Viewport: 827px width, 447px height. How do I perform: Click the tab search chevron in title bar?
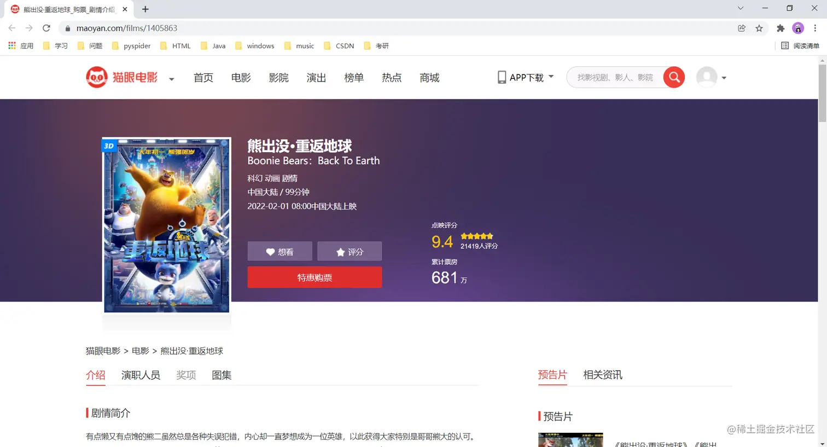coord(741,8)
